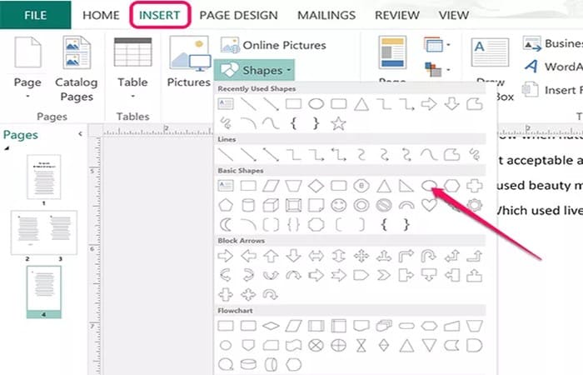
Task: Select the Curve line in Lines
Action: (429, 154)
